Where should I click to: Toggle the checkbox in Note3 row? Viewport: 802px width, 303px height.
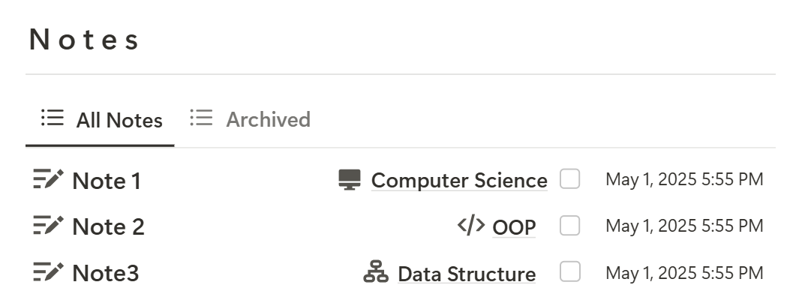[x=569, y=271]
